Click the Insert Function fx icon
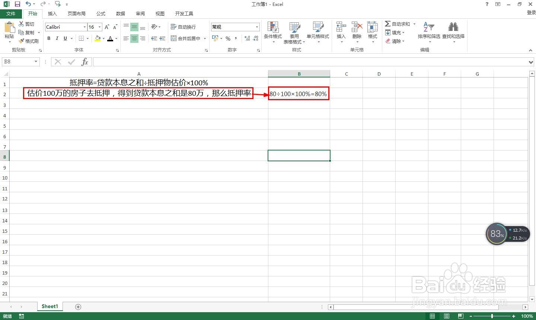Screen dimensions: 536x320 click(x=84, y=62)
